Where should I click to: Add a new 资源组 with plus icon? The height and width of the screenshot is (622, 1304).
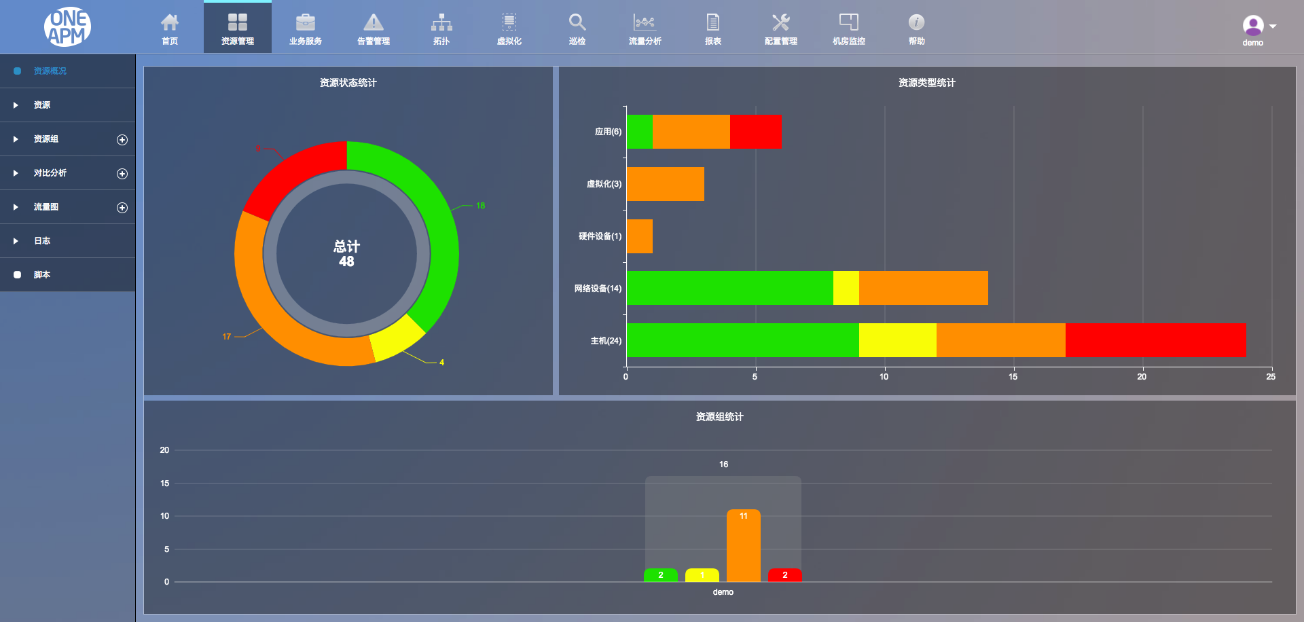click(x=122, y=140)
